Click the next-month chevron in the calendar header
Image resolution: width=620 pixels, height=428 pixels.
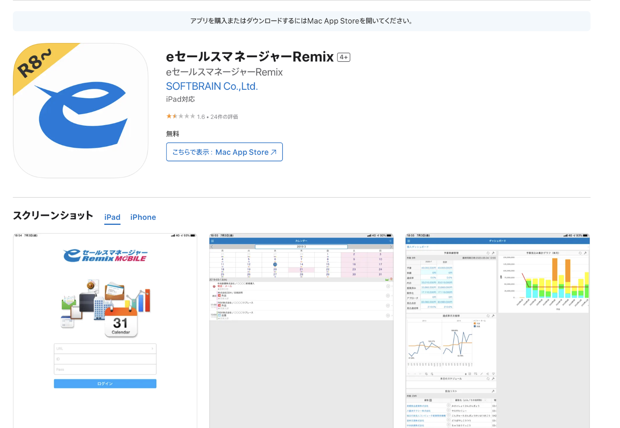tap(391, 247)
